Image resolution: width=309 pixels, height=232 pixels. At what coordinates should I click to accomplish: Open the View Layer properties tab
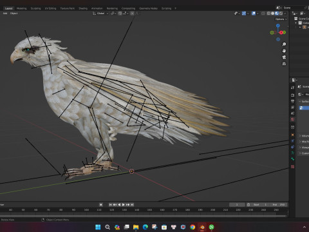click(x=292, y=107)
